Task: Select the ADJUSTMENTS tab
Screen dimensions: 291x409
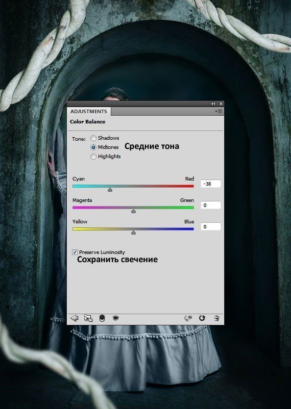Action: pos(89,111)
